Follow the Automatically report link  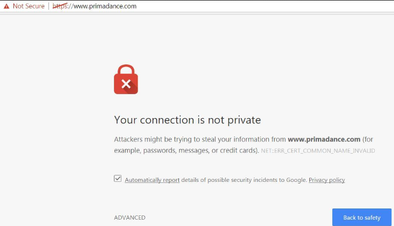coord(152,180)
